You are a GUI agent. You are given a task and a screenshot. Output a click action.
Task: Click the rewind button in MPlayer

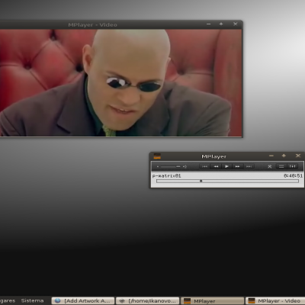tap(216, 166)
